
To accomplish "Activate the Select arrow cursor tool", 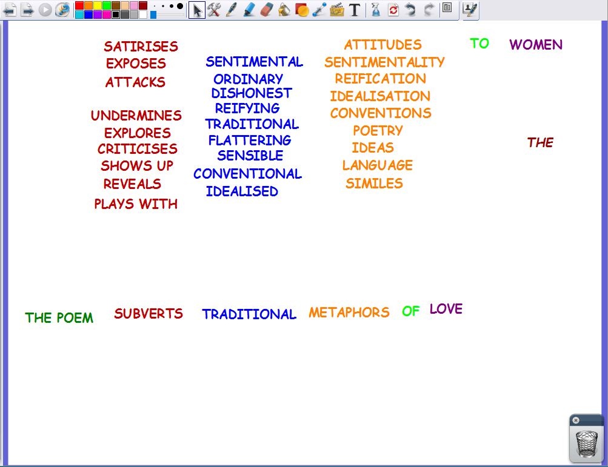I will pos(196,10).
